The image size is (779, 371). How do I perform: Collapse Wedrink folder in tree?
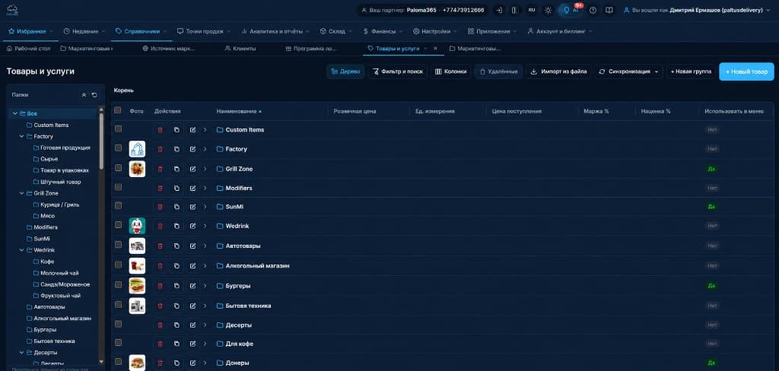point(22,250)
